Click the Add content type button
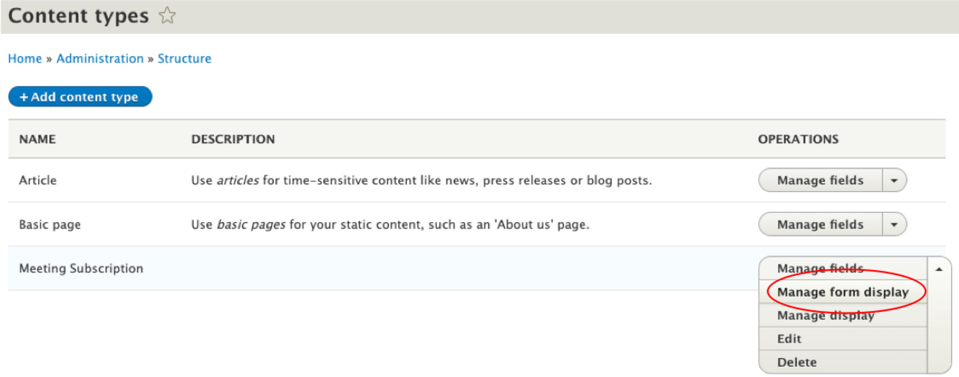 point(80,97)
